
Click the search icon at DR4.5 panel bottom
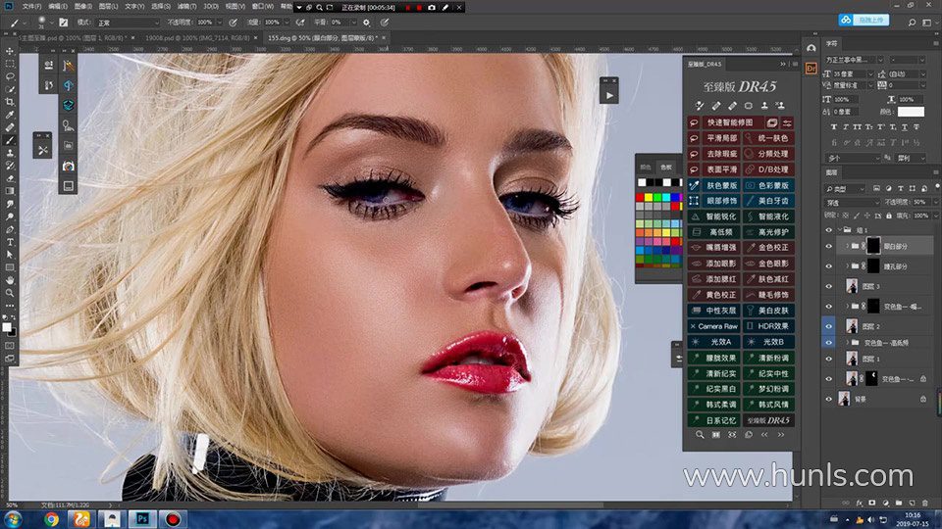tap(700, 435)
